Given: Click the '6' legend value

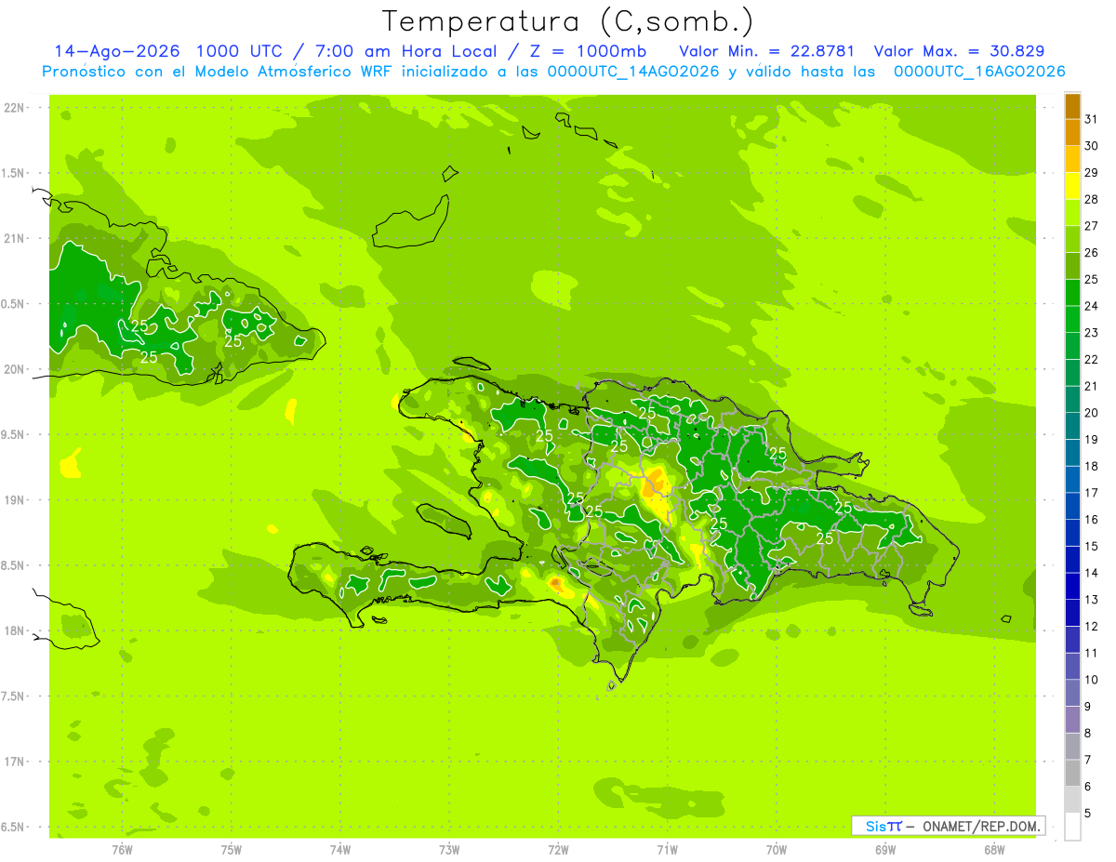Looking at the screenshot, I should pyautogui.click(x=1087, y=787).
